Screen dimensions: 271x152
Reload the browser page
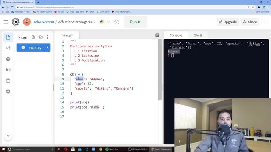12,8
